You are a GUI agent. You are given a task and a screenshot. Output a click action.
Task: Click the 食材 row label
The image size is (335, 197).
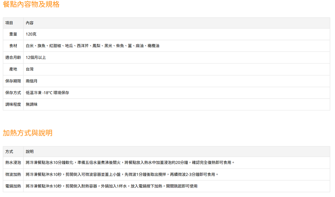13,46
